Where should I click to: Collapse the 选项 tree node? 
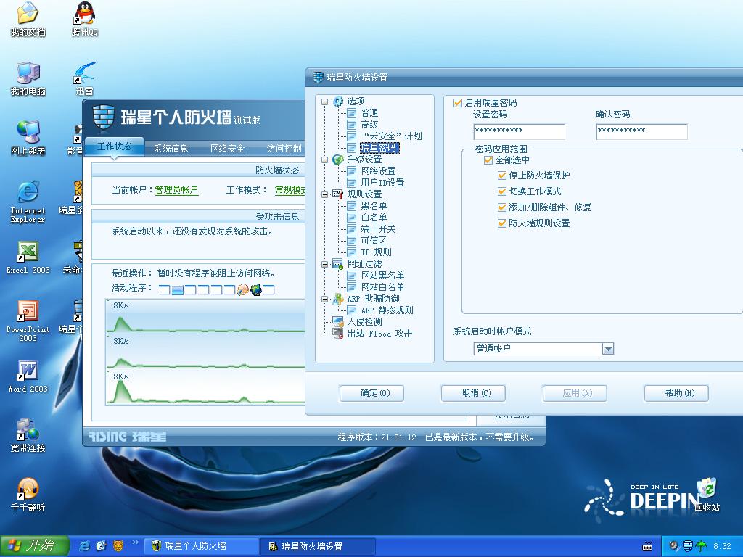[324, 102]
